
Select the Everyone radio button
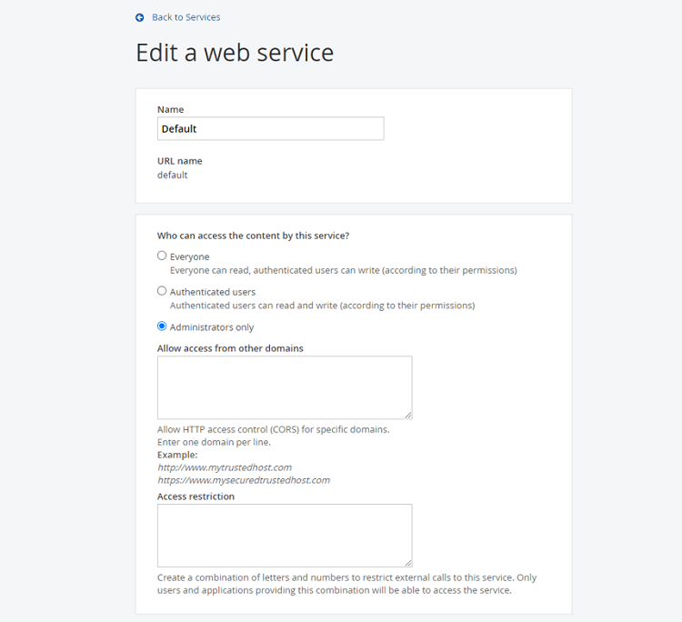(x=162, y=256)
